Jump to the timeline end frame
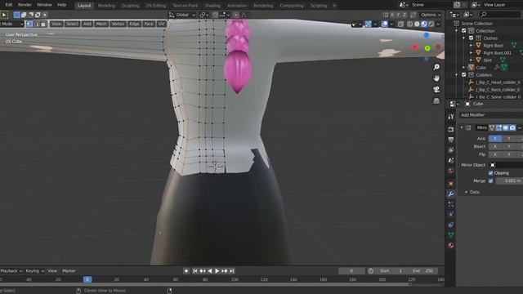The width and height of the screenshot is (523, 294). tap(232, 271)
